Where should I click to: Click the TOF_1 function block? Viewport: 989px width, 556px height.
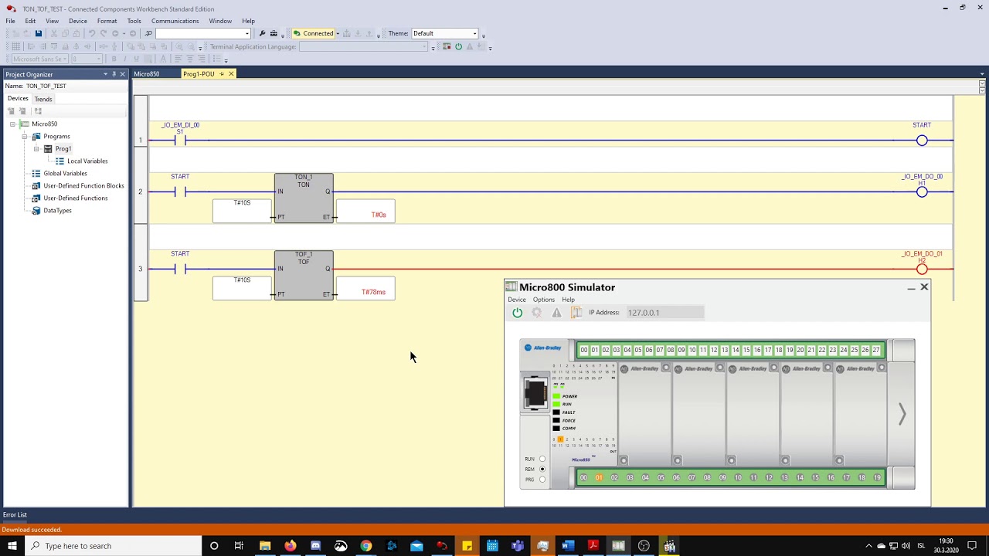(304, 276)
